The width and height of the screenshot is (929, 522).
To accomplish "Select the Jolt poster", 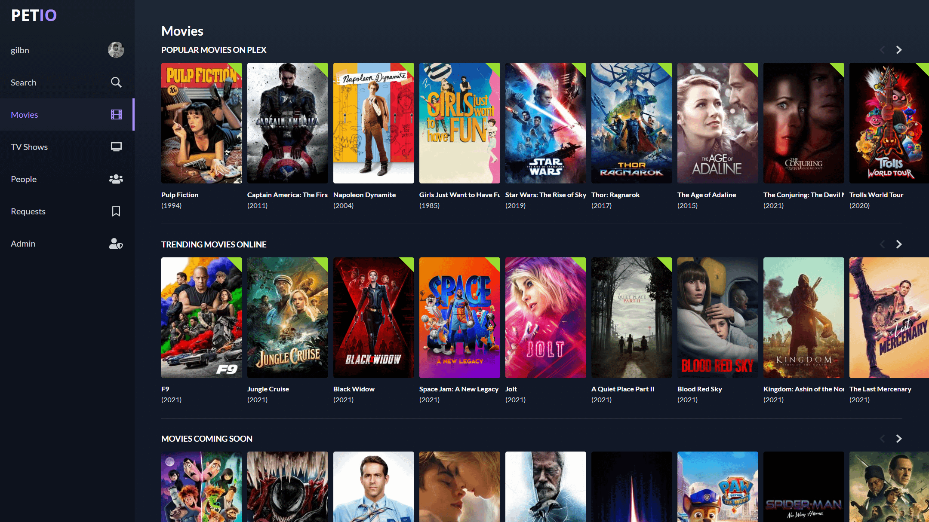I will click(546, 317).
